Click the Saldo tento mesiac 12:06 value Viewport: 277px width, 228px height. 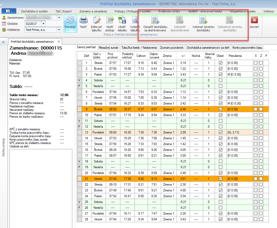pyautogui.click(x=64, y=95)
